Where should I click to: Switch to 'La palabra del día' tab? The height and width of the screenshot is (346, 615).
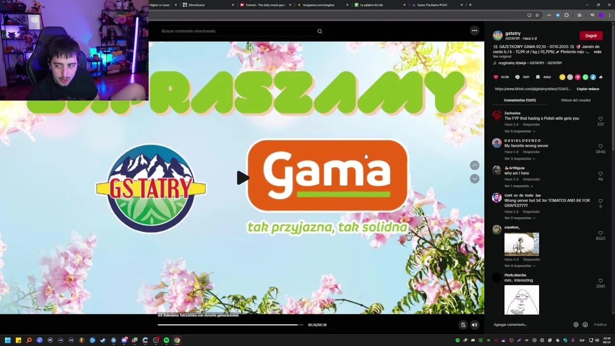coord(380,5)
